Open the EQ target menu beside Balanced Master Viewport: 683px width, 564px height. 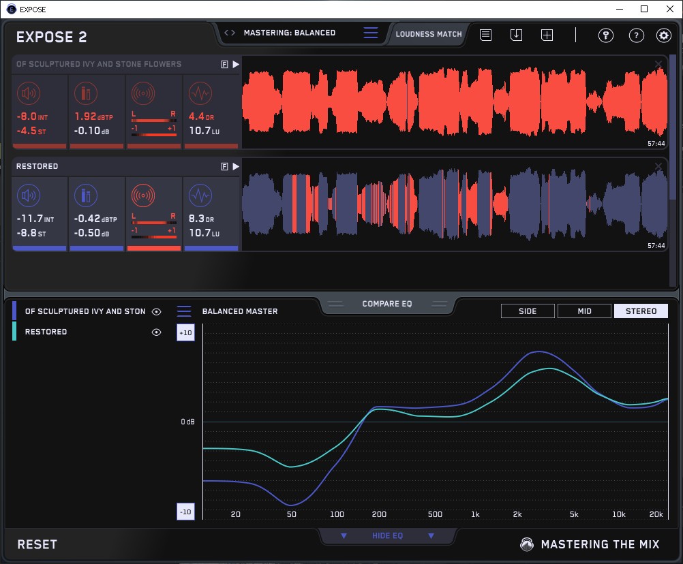click(184, 311)
